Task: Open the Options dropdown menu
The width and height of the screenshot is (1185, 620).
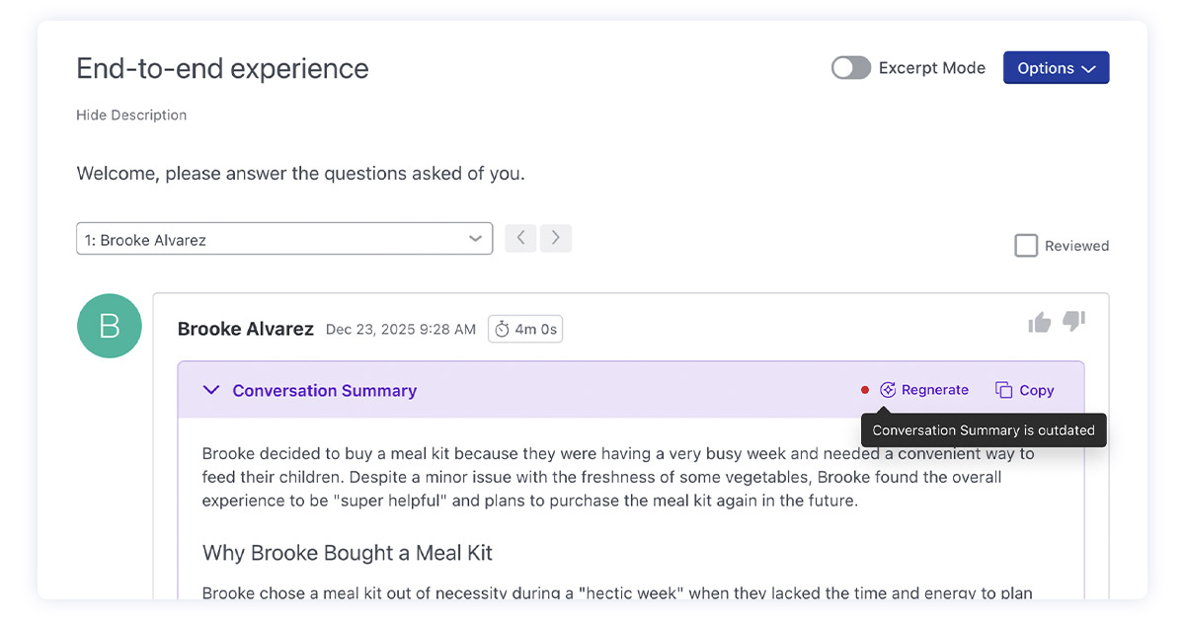Action: [x=1056, y=68]
